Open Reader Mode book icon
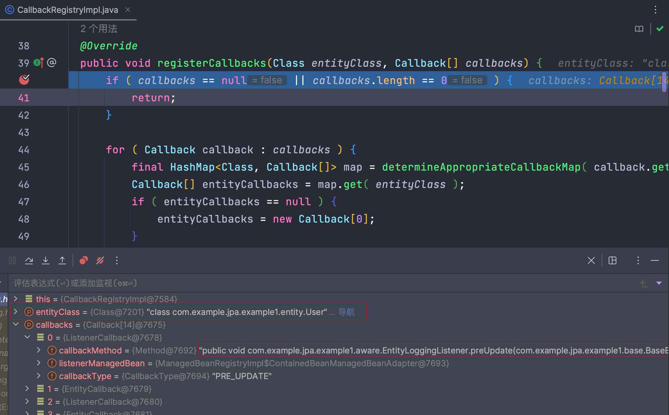Screen dimensions: 669x415 click(x=639, y=29)
